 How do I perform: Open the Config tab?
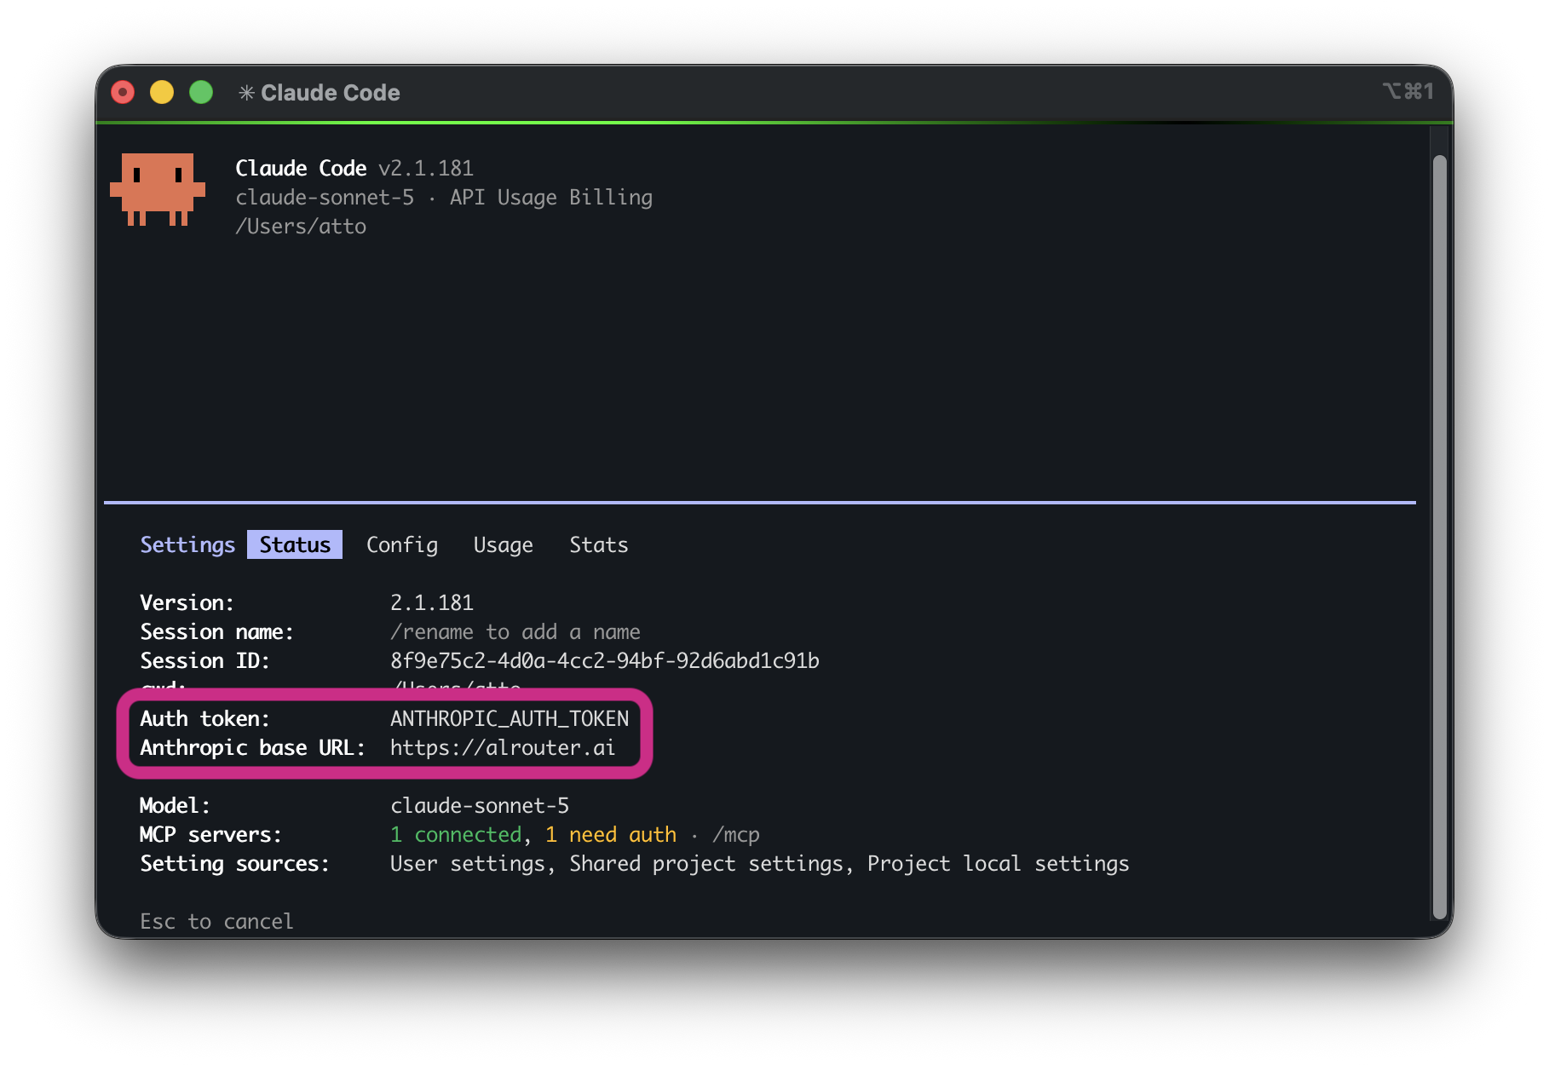click(402, 545)
